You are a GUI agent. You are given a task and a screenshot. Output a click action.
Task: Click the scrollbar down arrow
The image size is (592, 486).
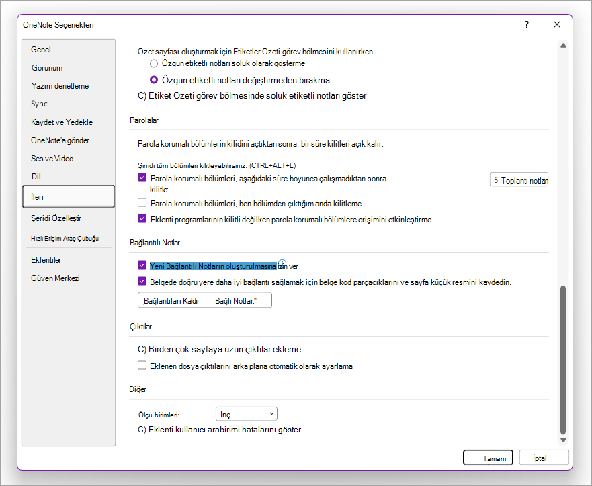click(563, 440)
